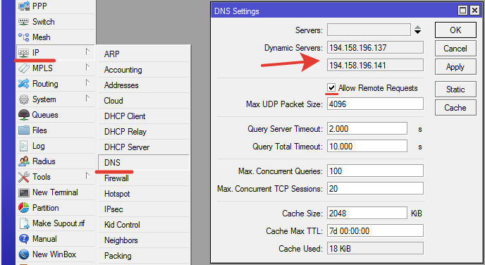Click the Cache Max TTL field

[375, 230]
